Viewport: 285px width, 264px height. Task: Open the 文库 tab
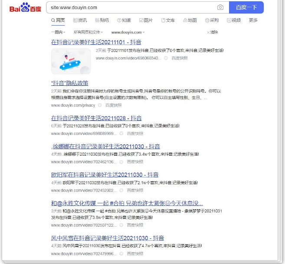point(168,20)
